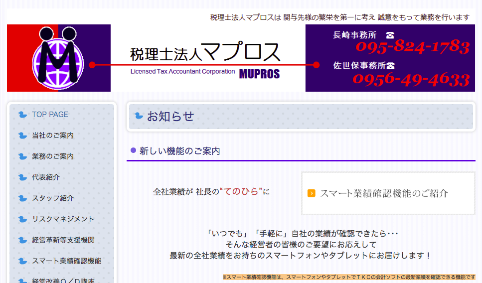Click the お知らせ section heading

tap(170, 117)
